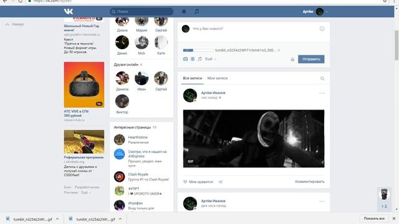
Task: Reload the page with the refresh icon
Action: (x=21, y=1)
